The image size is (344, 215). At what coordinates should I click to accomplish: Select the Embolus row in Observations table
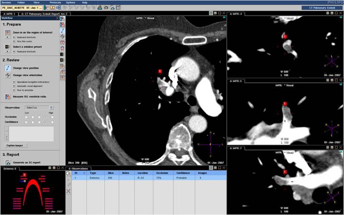pyautogui.click(x=149, y=178)
